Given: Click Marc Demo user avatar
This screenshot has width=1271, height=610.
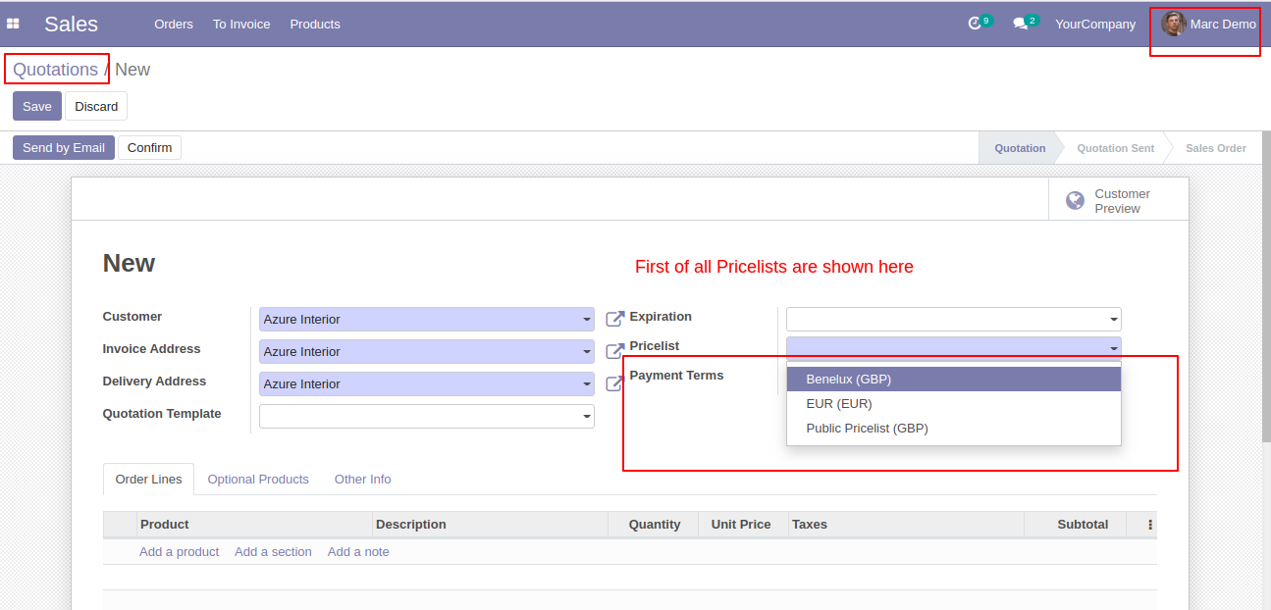Looking at the screenshot, I should [x=1173, y=24].
